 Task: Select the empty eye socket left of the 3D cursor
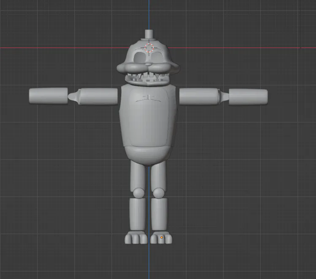pos(140,57)
